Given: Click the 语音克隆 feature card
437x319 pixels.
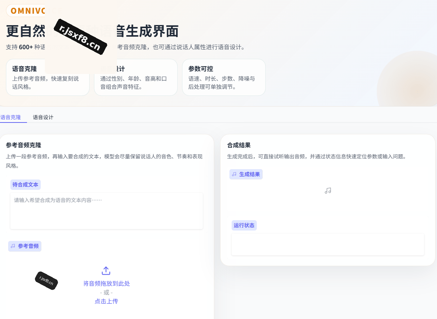Looking at the screenshot, I should (48, 77).
